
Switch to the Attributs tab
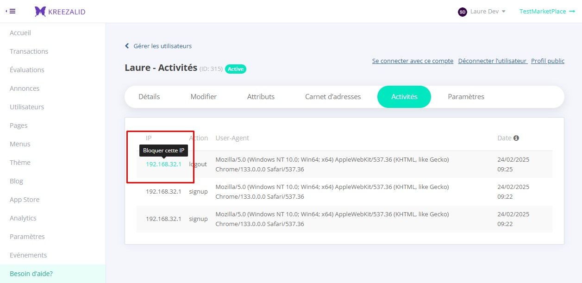pyautogui.click(x=261, y=97)
